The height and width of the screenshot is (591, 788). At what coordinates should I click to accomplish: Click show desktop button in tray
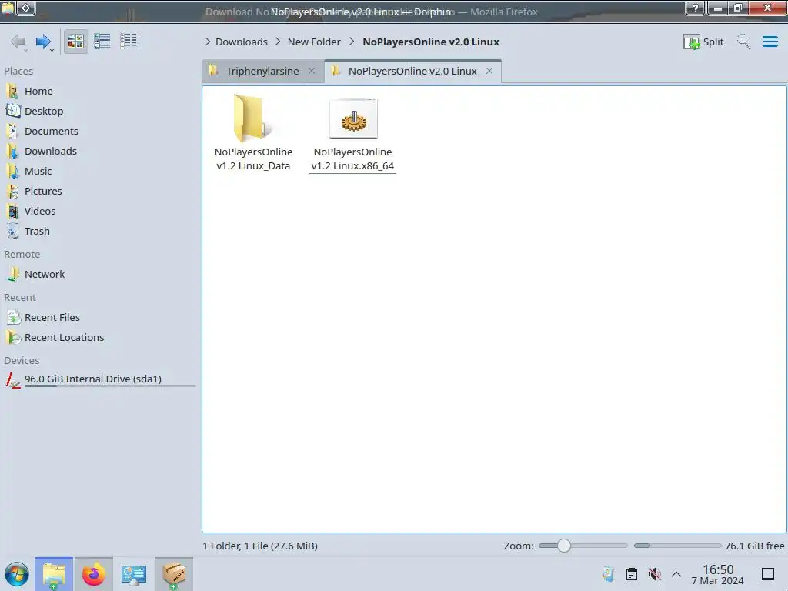(x=768, y=574)
